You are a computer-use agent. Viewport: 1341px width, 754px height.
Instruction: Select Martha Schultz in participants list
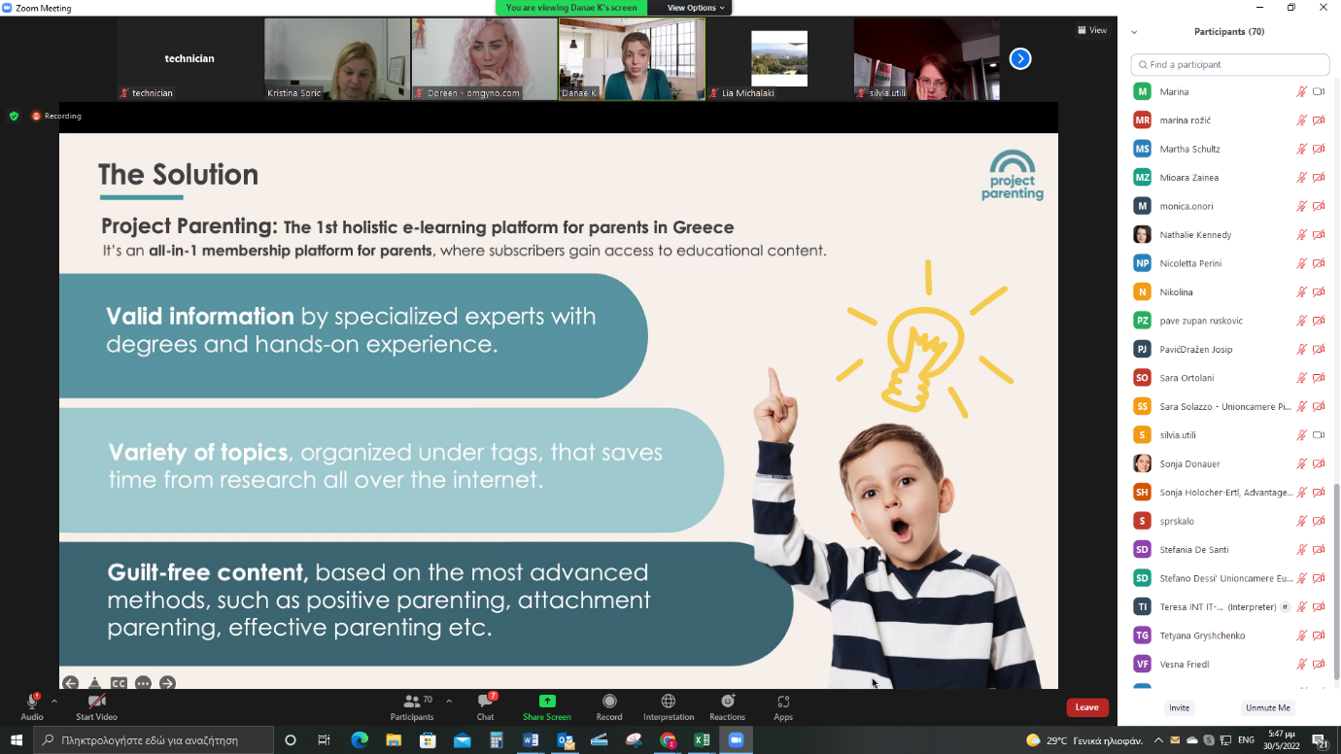pyautogui.click(x=1189, y=149)
